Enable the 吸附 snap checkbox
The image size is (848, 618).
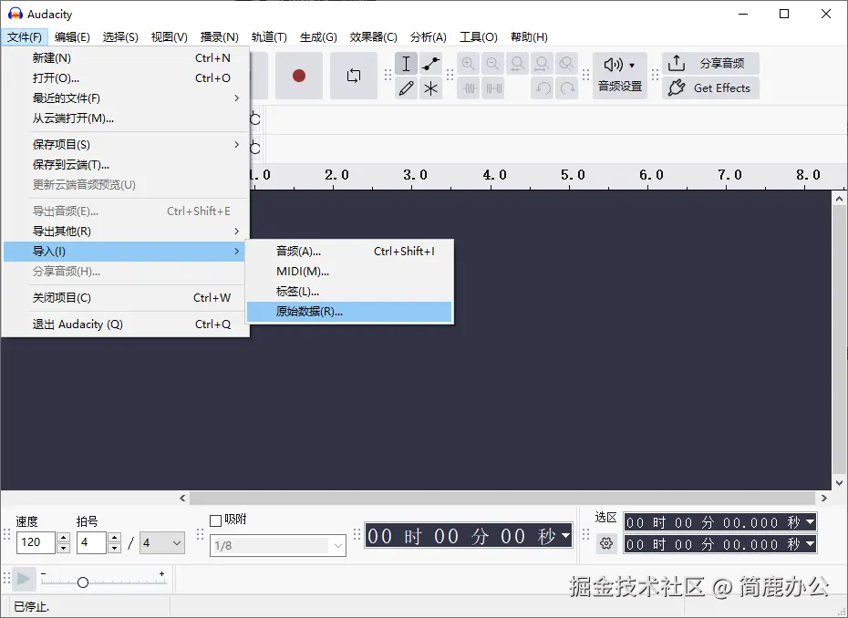pyautogui.click(x=215, y=520)
